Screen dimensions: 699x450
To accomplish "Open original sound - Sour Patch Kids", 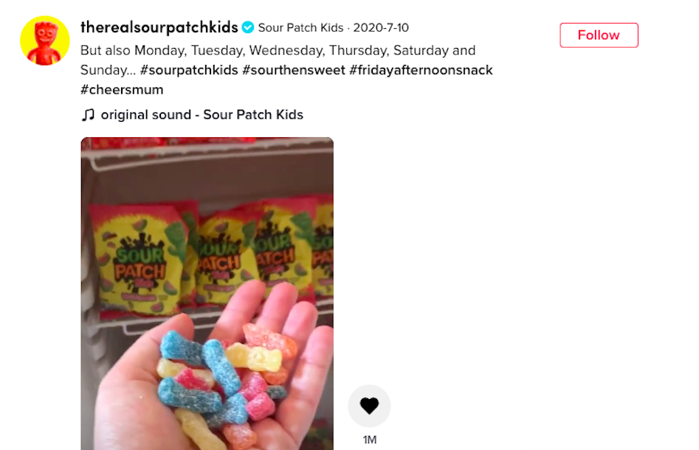I will [202, 114].
